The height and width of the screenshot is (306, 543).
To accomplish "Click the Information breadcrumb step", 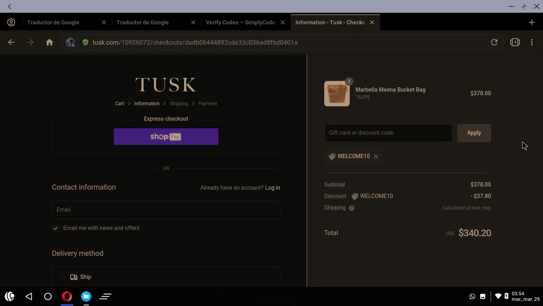I will point(147,104).
